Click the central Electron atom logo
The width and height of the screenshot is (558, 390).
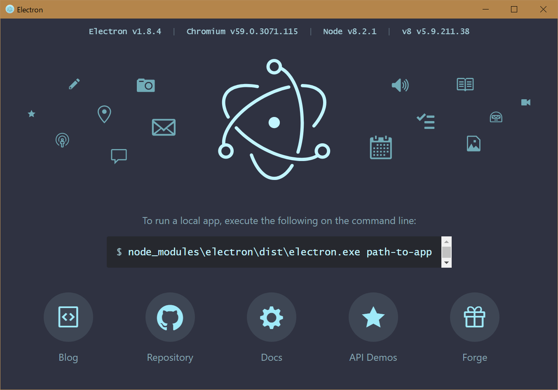point(275,121)
